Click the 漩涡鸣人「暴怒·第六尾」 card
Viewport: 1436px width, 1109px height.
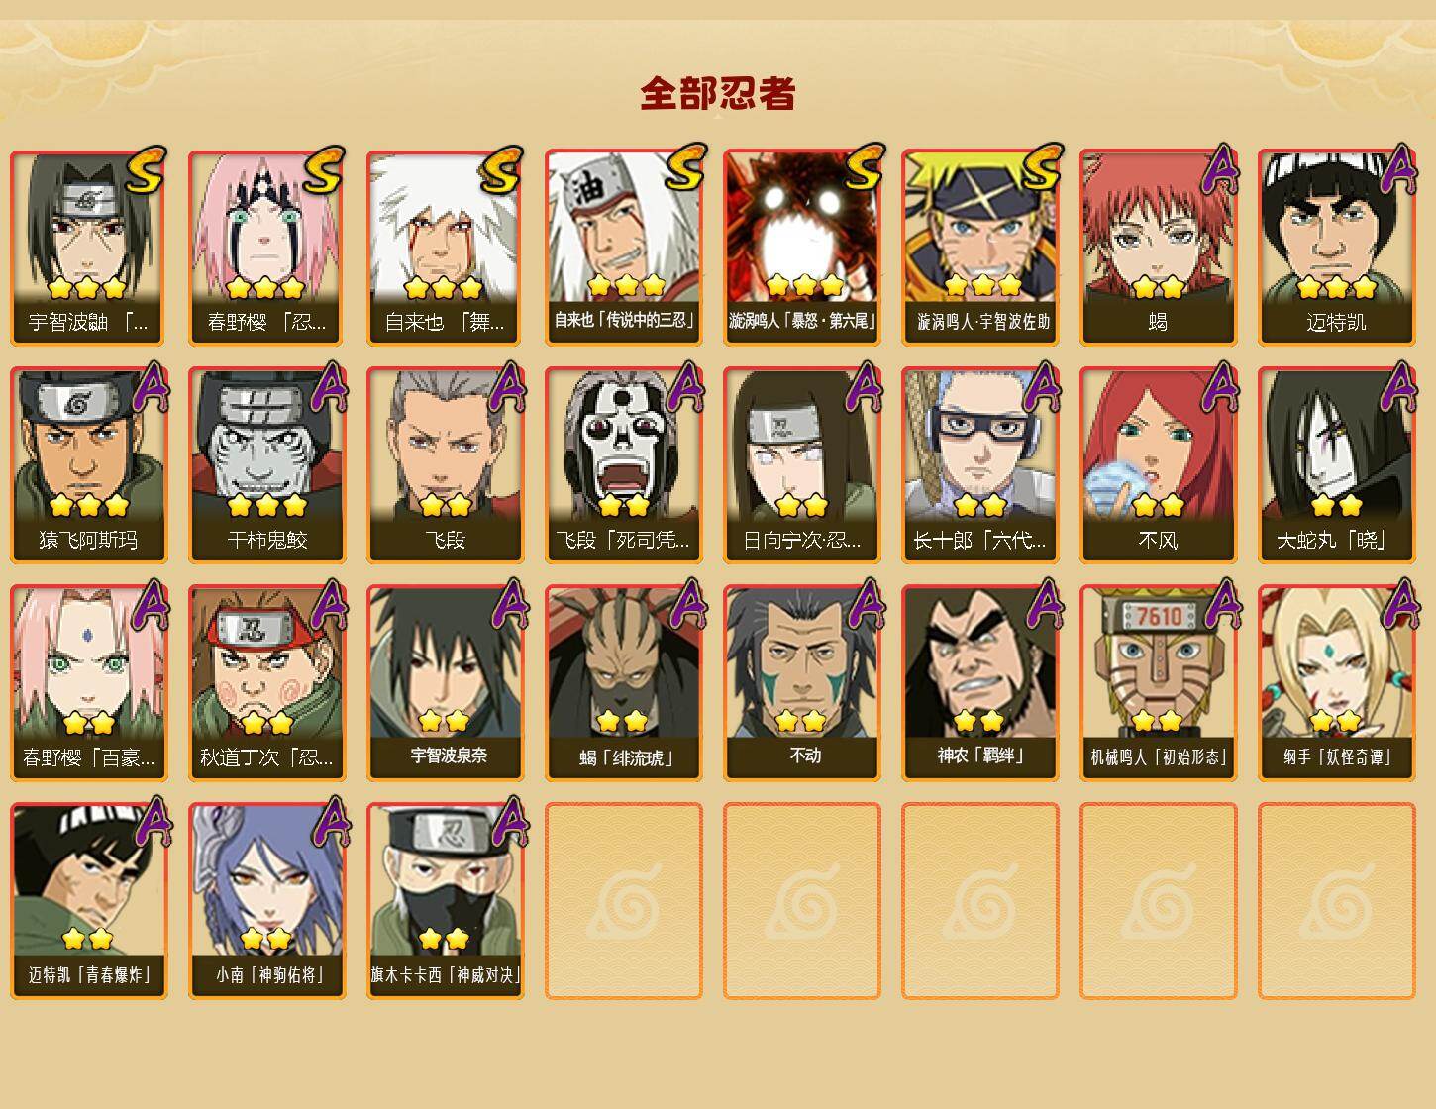pos(801,248)
